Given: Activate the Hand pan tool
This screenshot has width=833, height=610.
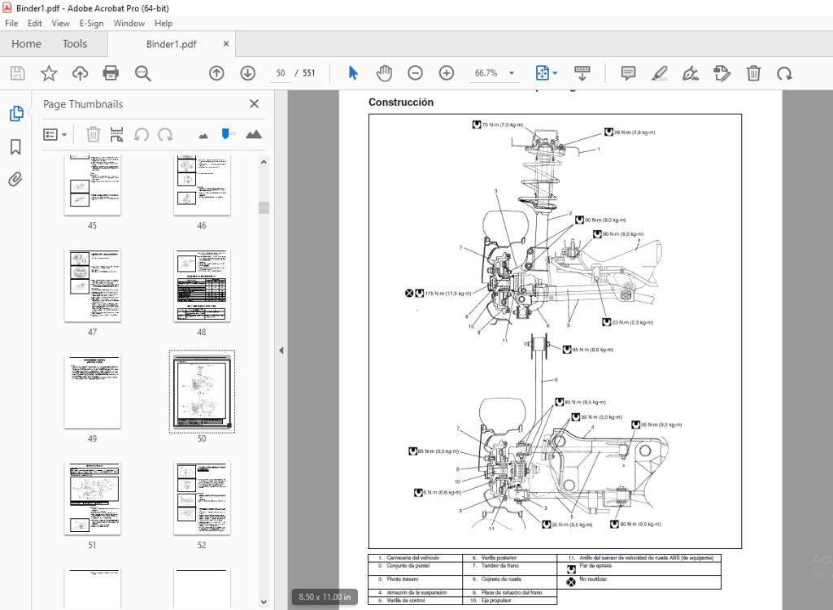Looking at the screenshot, I should click(384, 73).
